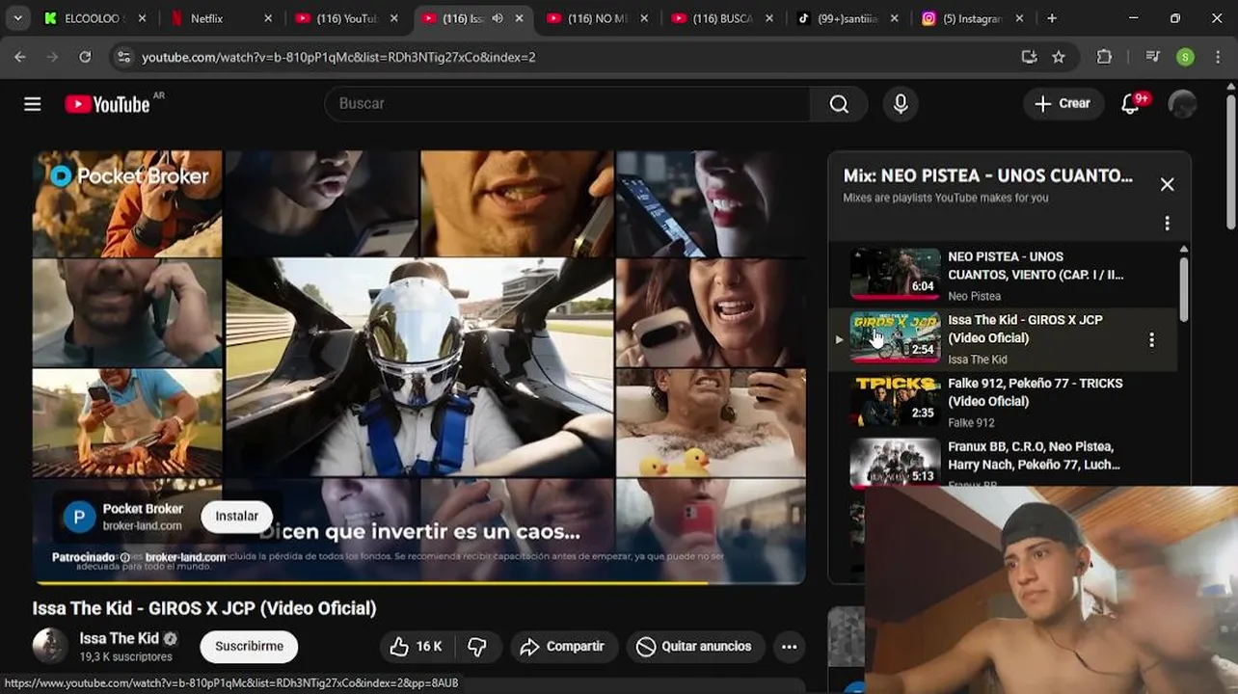Click the search magnifier button
The image size is (1238, 694).
point(839,104)
